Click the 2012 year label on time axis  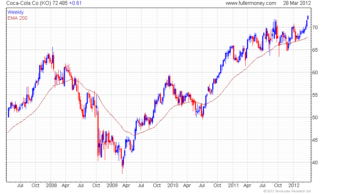tap(294, 186)
